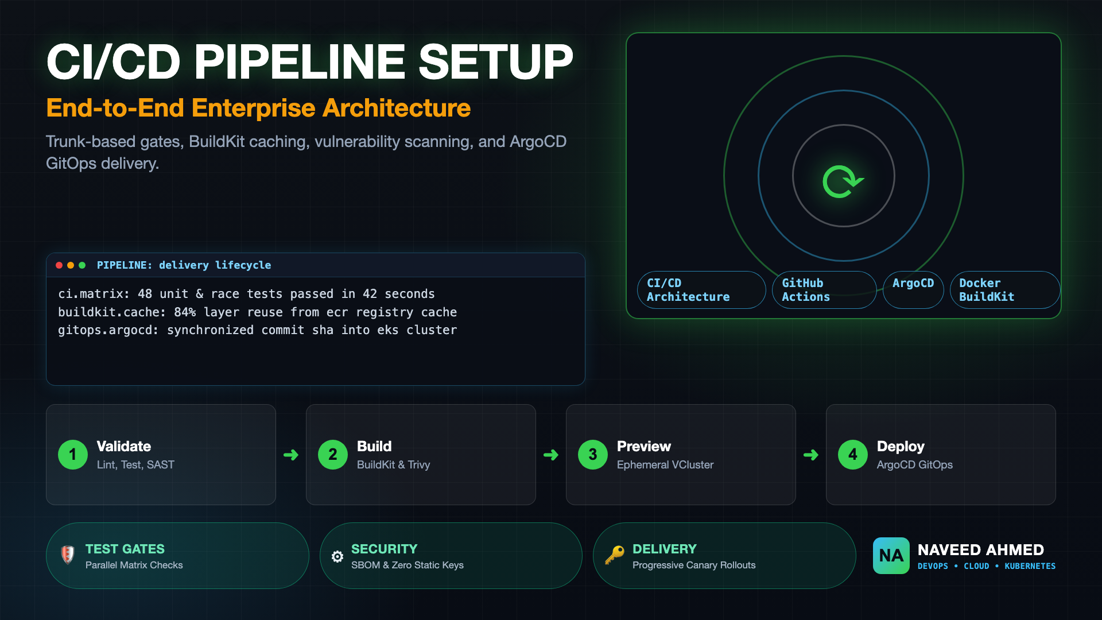Click the green dot in terminal header
Image resolution: width=1102 pixels, height=620 pixels.
coord(82,265)
